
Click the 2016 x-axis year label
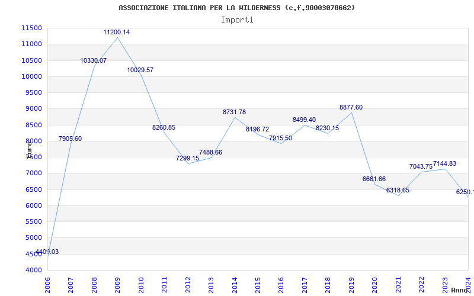tap(281, 285)
